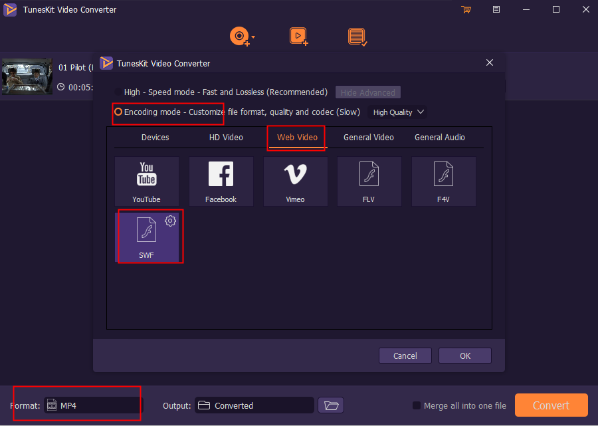Switch to the Web Video tab

coord(298,138)
